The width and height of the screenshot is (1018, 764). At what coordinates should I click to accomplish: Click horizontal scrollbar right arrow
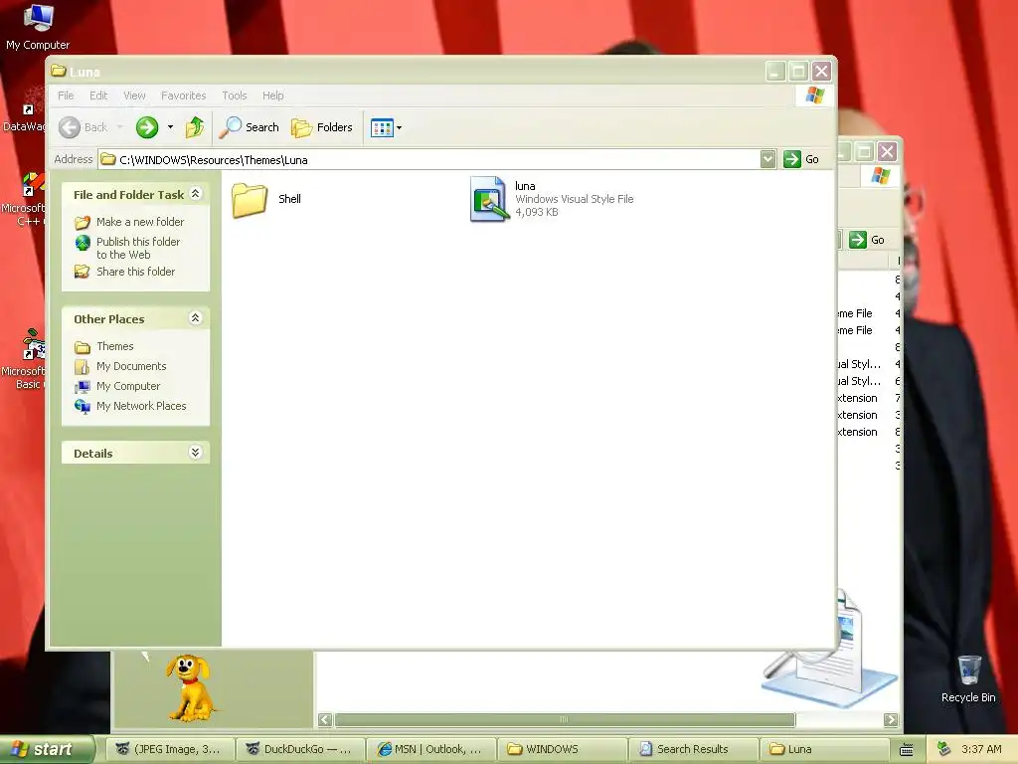coord(891,720)
